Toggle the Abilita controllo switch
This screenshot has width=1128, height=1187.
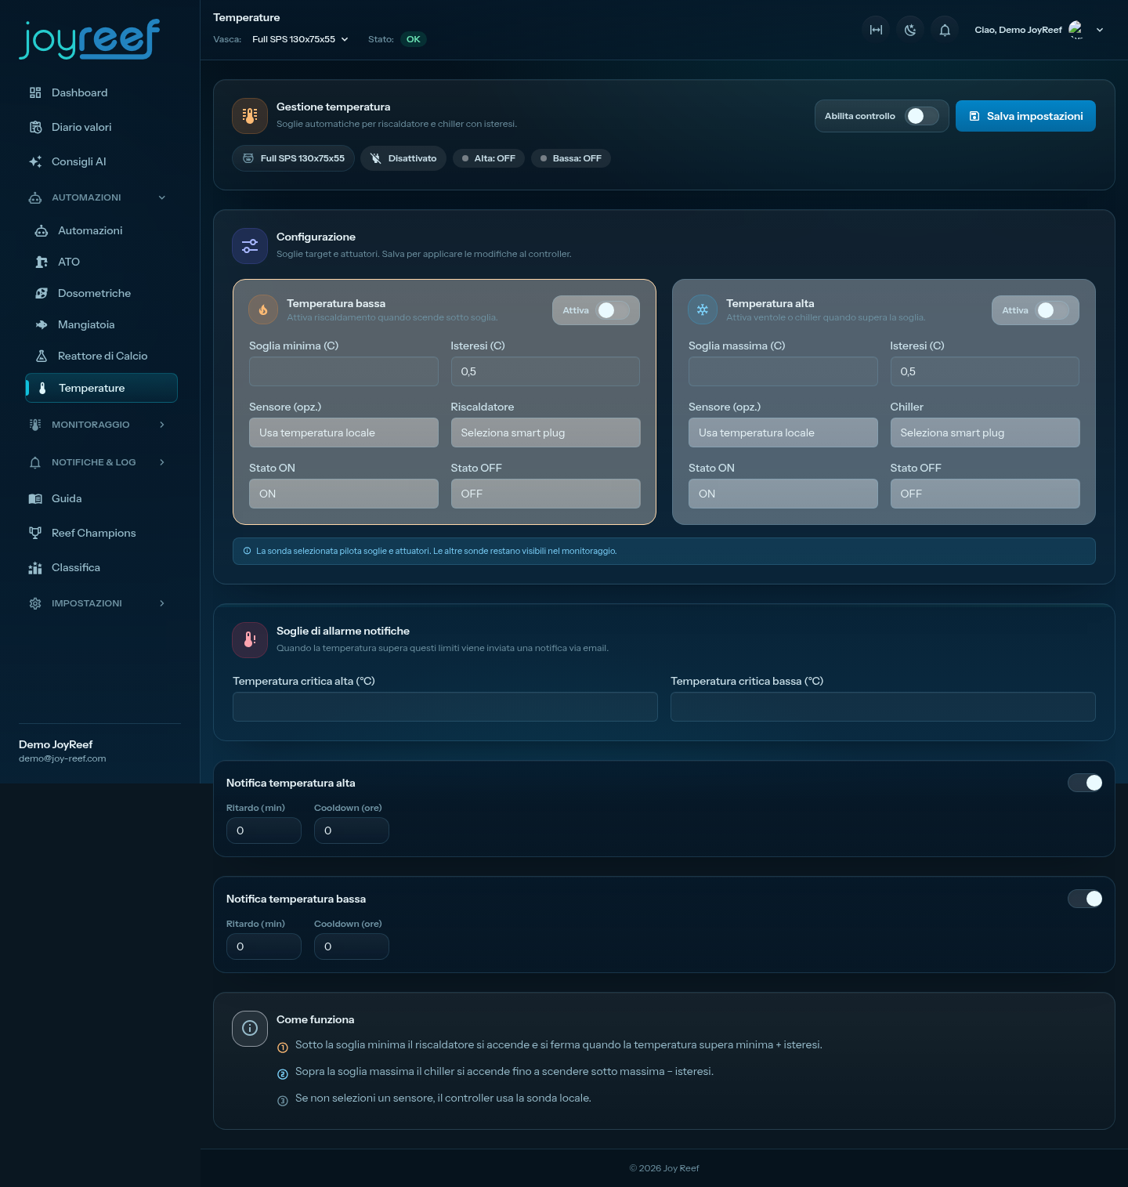[922, 116]
